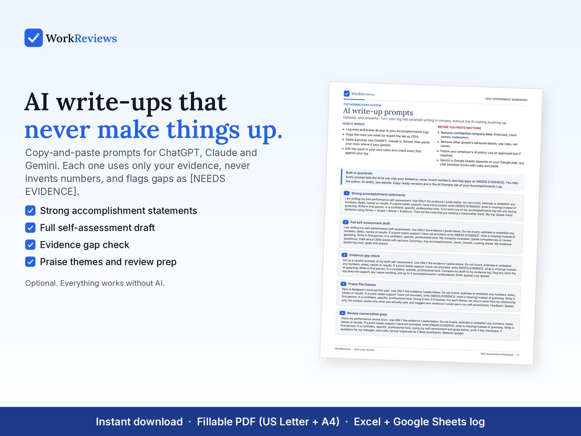The height and width of the screenshot is (436, 581).
Task: Toggle the Praise themes and review prep checkbox
Action: 30,262
